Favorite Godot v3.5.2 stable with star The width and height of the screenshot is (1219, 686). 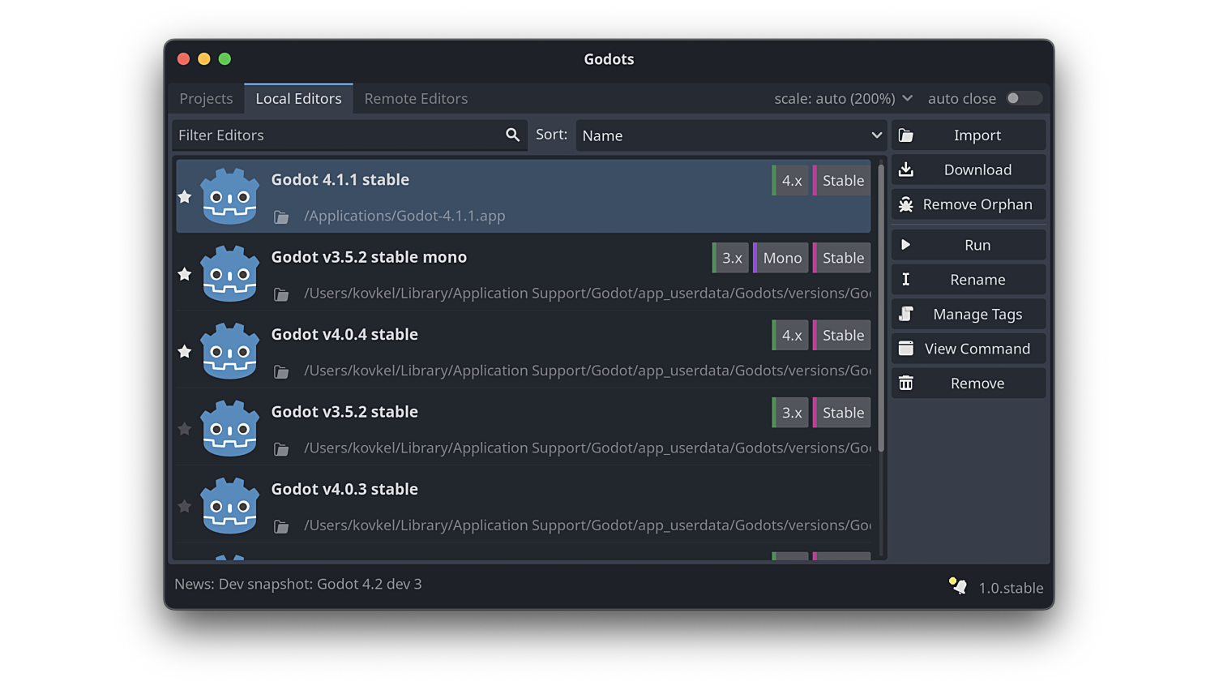click(185, 429)
